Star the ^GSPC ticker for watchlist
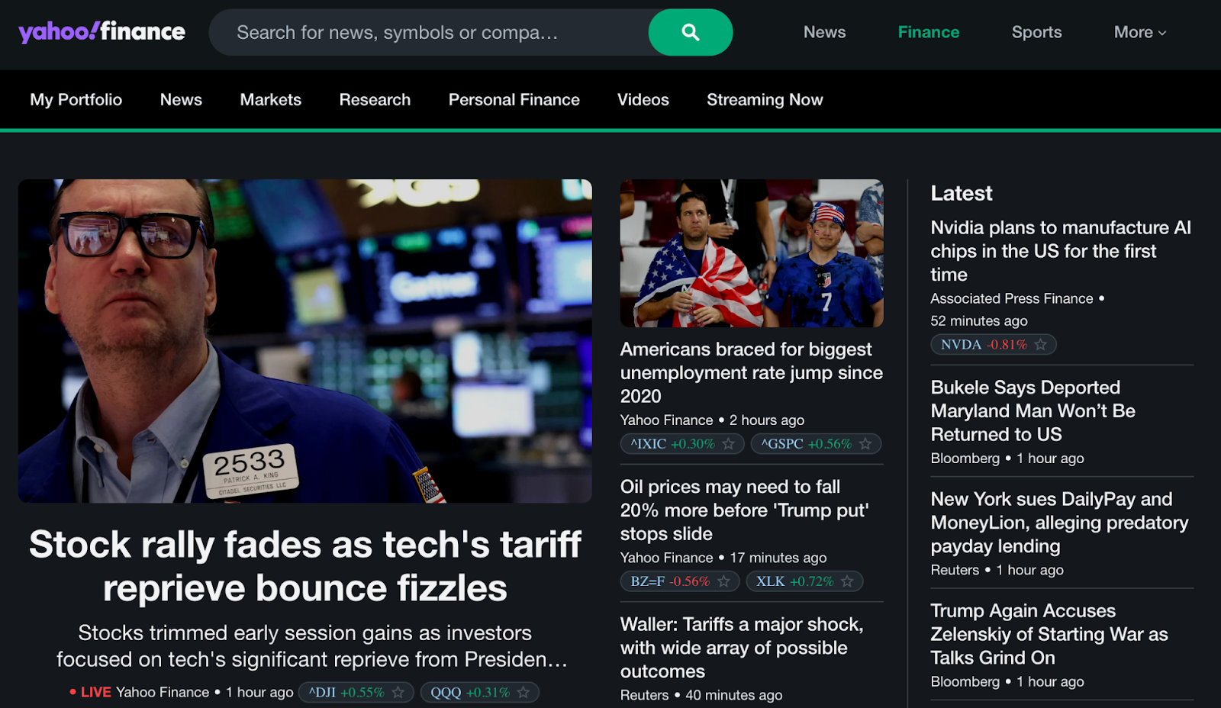Image resolution: width=1221 pixels, height=708 pixels. point(865,444)
